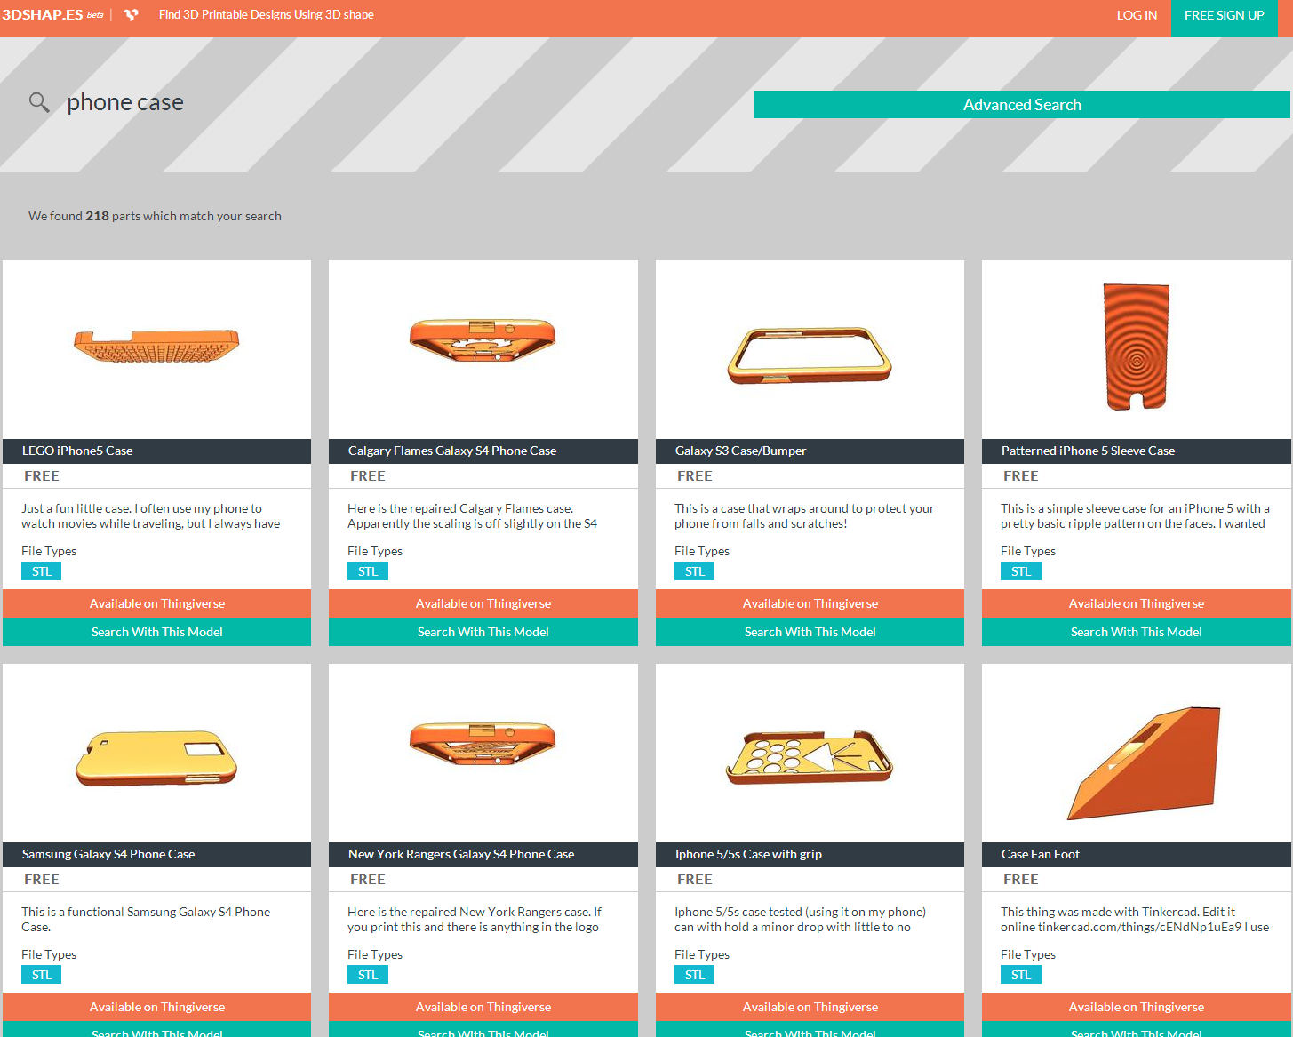Open Patterned iPhone 5 Sleeve Case thumbnail
Screen dimensions: 1293x1037
tap(1136, 349)
